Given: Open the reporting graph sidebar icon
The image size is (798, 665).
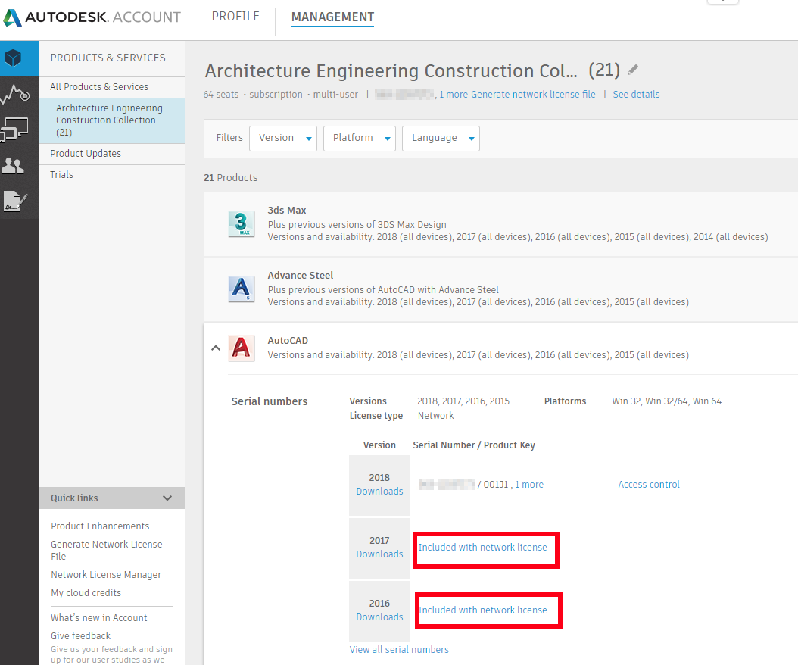Looking at the screenshot, I should pyautogui.click(x=15, y=94).
